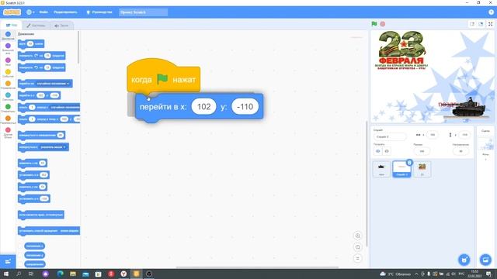Select the highlighted middle sprite thumbnail
Image resolution: width=497 pixels, height=279 pixels.
point(401,169)
